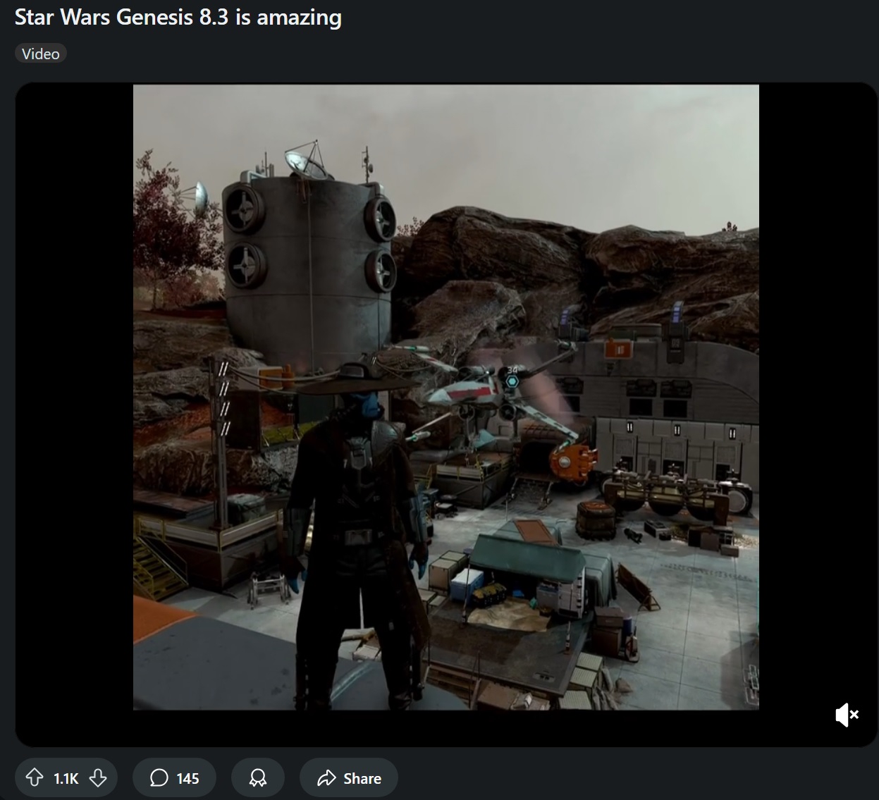Open the 145 comments
Viewport: 879px width, 800px height.
click(x=174, y=777)
